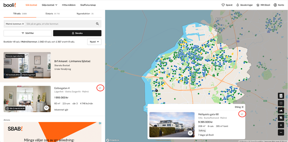Mark Mellquists gata 68 with the checkmark

(242, 114)
